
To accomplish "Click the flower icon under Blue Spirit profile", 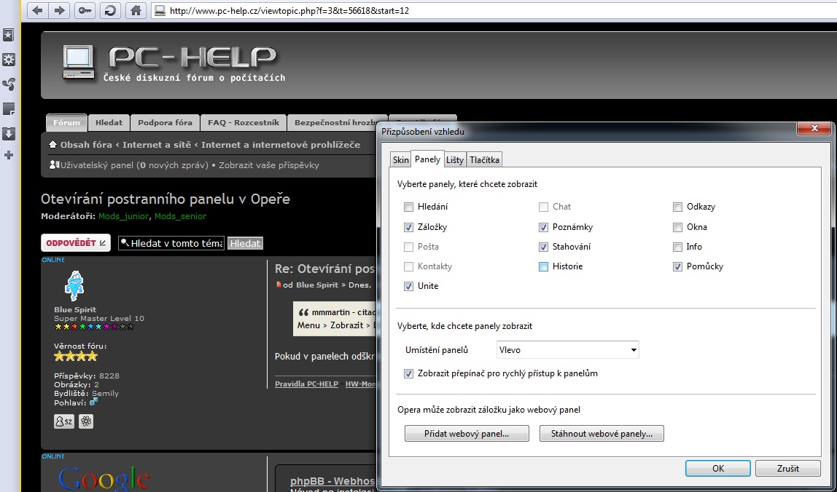I will [86, 421].
